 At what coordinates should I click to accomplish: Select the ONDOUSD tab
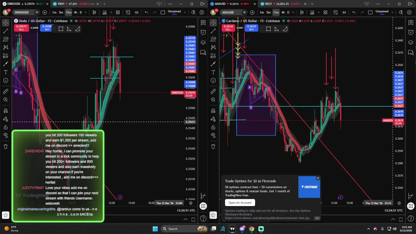coord(26,4)
